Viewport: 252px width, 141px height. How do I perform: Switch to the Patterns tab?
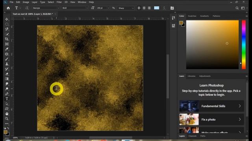pos(216,16)
